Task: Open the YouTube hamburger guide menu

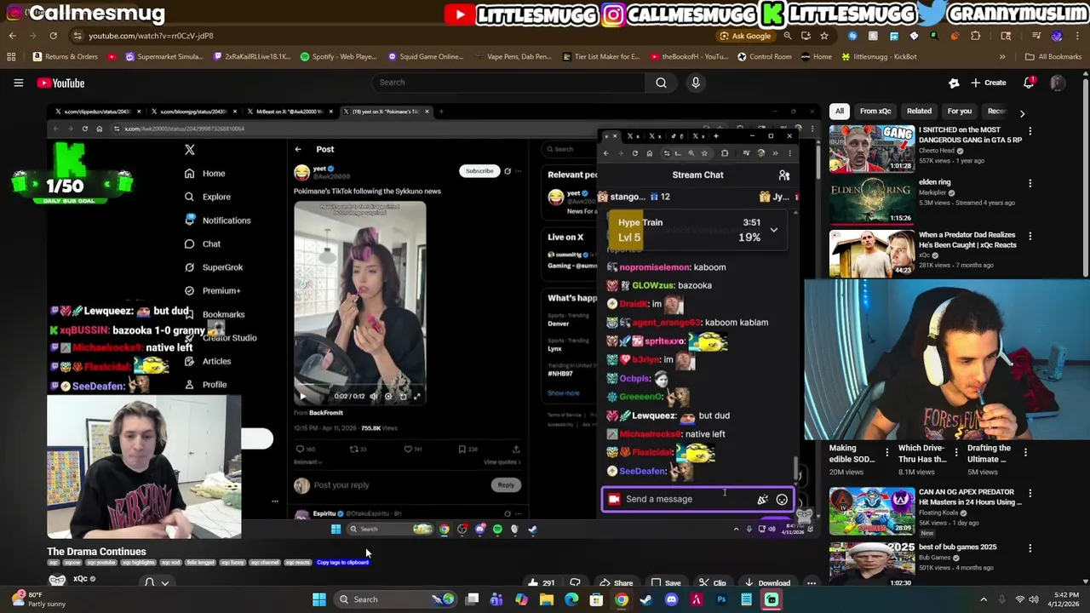Action: pos(18,83)
